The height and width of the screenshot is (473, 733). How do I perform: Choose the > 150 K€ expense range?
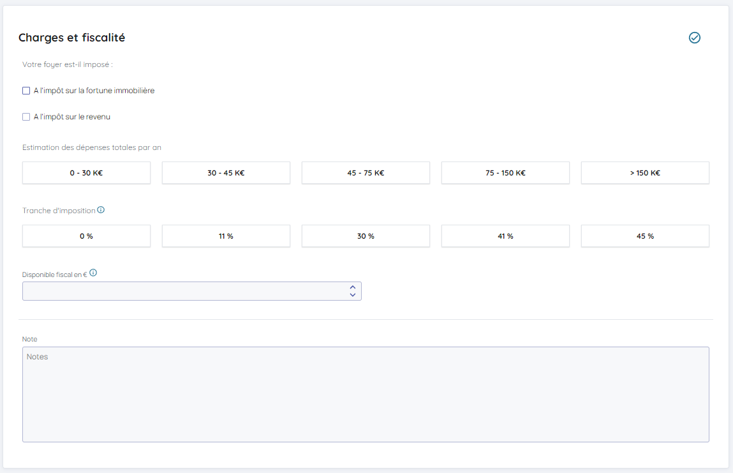pyautogui.click(x=645, y=173)
